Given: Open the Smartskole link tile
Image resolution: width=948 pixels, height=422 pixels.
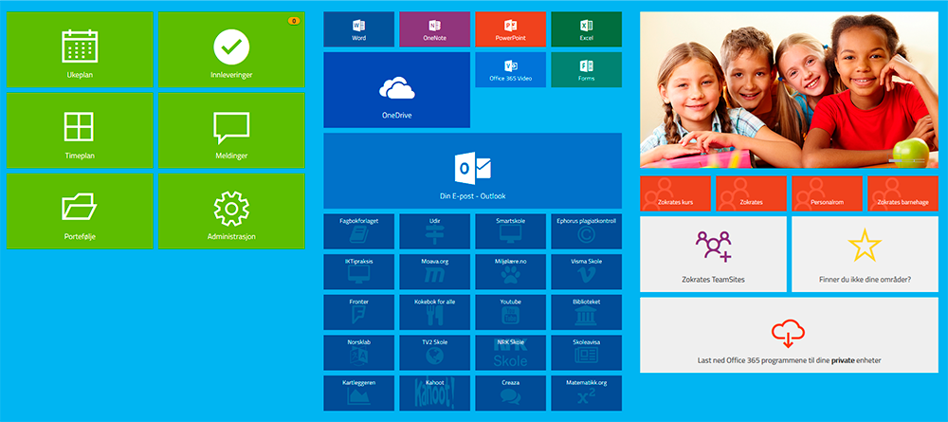Looking at the screenshot, I should click(510, 231).
